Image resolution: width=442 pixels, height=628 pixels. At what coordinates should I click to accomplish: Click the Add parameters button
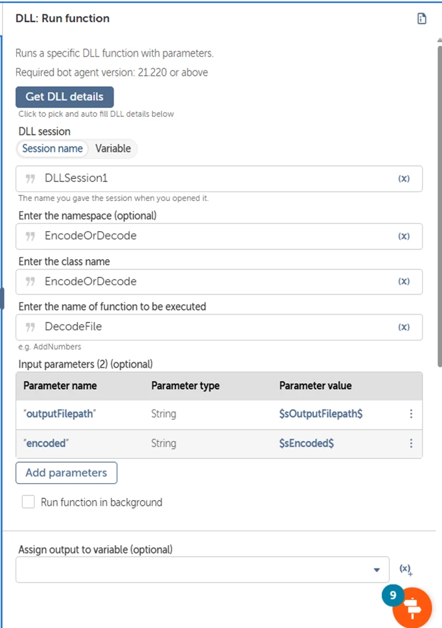pos(66,473)
